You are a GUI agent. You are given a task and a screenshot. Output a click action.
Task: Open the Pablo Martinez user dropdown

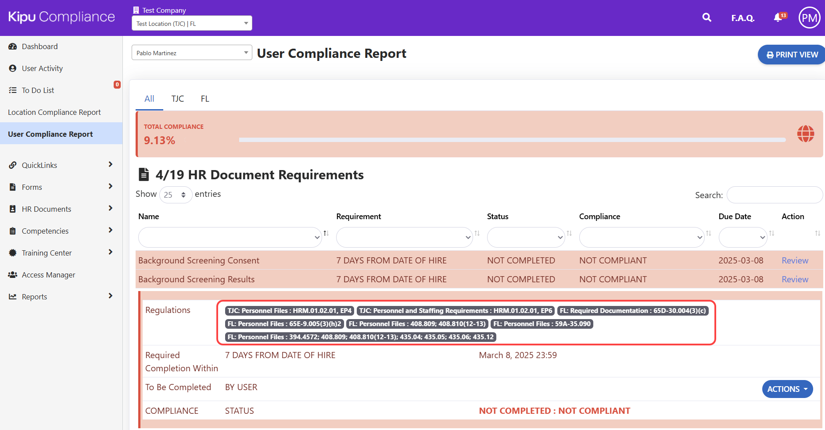coord(192,53)
